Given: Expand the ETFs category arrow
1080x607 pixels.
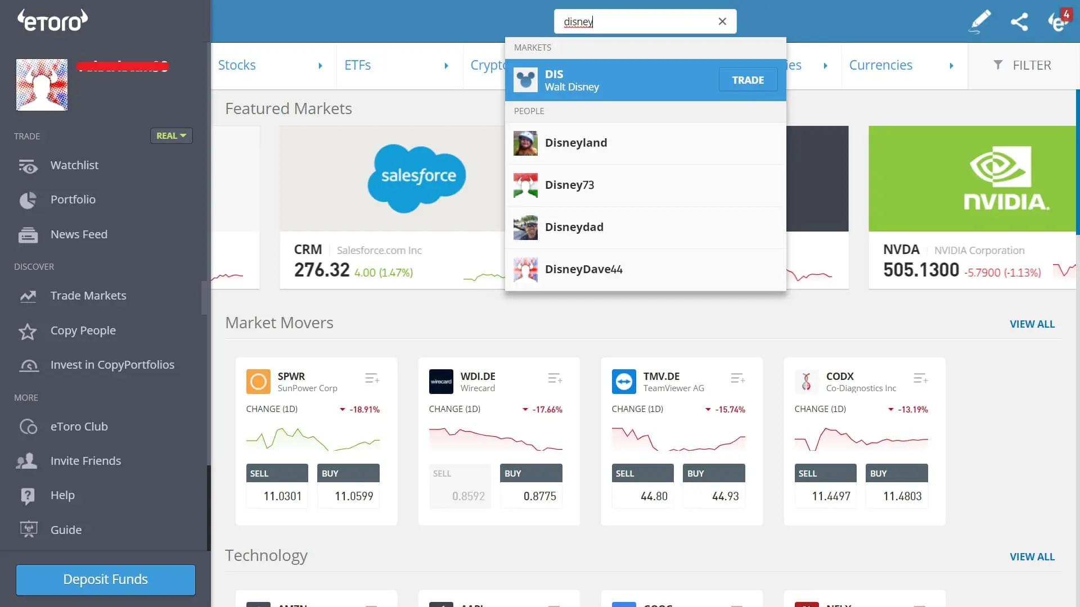Looking at the screenshot, I should (446, 66).
